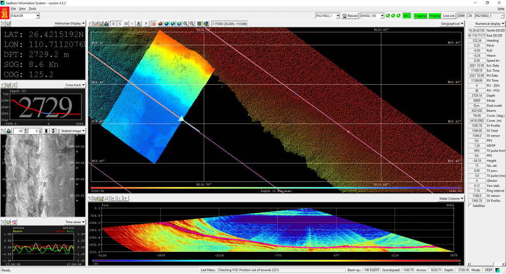
Task: Open the print icon on the toolbar
Action: coord(106,23)
